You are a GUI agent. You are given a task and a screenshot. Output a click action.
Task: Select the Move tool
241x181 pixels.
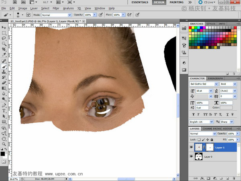4,27
